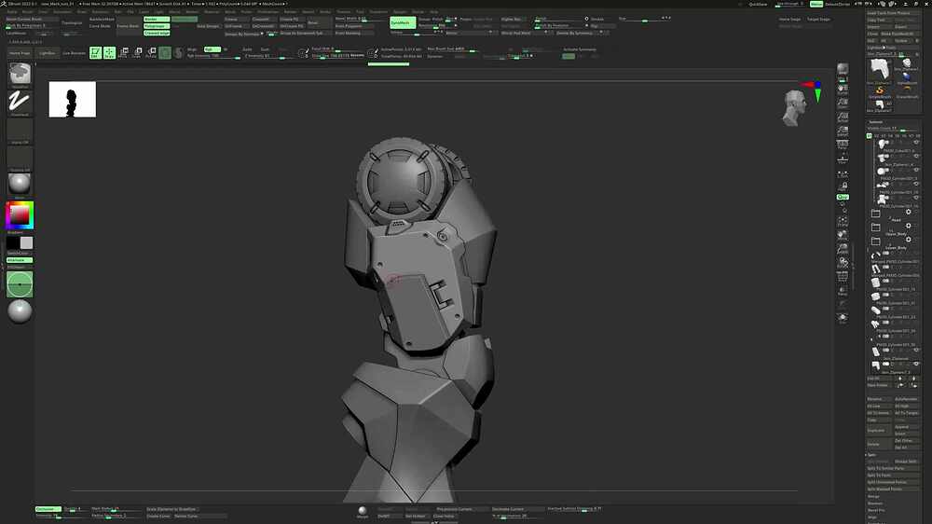The height and width of the screenshot is (524, 932).
Task: Toggle Live Boolean mode
Action: point(75,53)
